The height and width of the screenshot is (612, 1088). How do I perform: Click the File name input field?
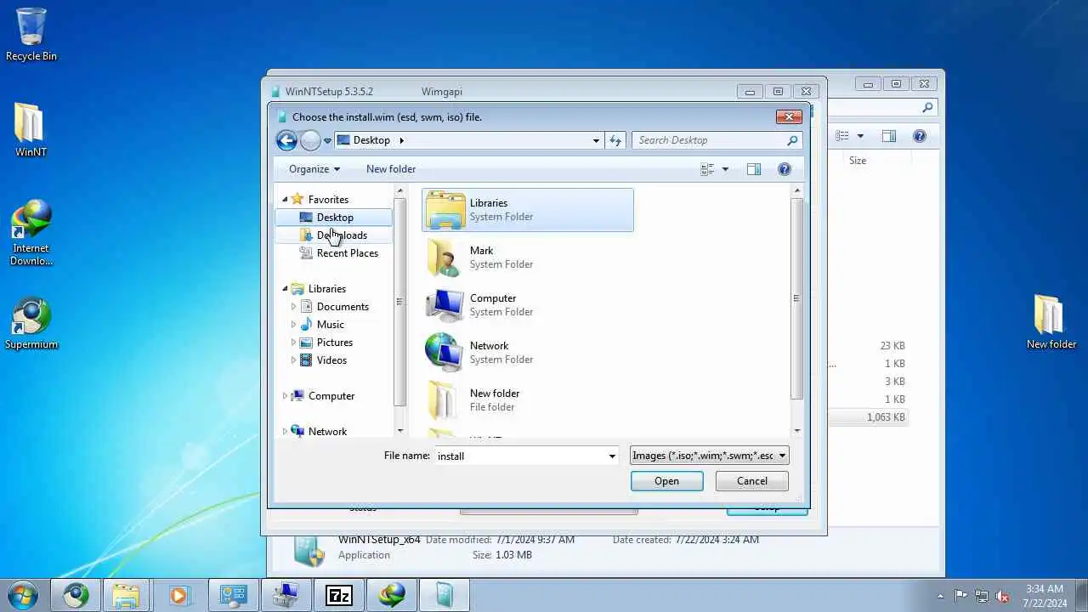[x=519, y=456]
